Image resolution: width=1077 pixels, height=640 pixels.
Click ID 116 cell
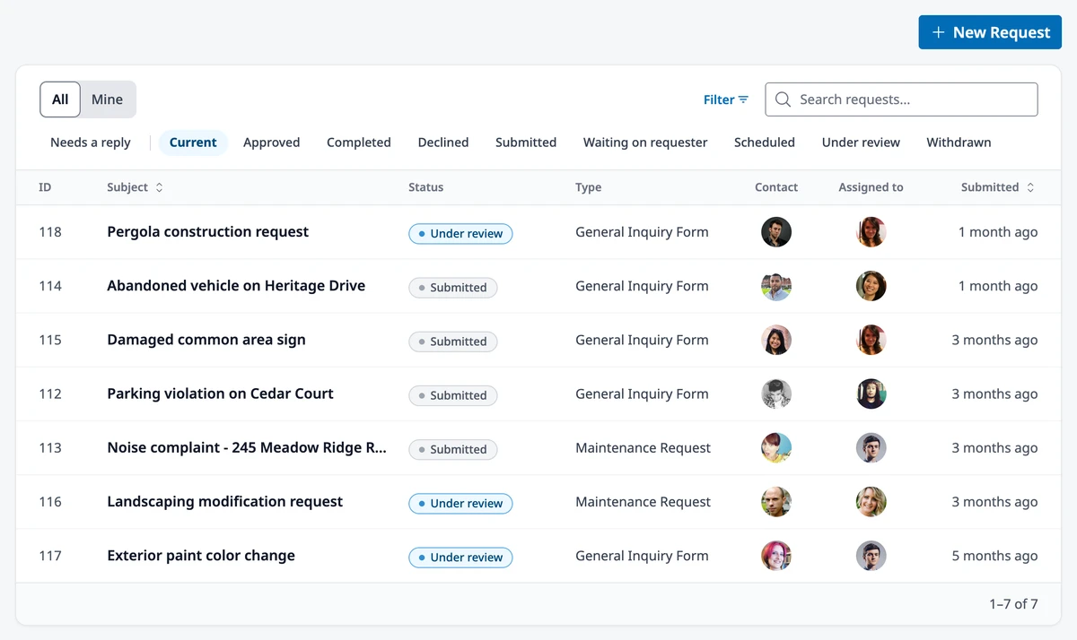(50, 501)
